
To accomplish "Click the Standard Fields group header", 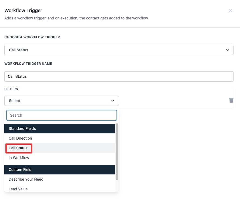I will [22, 129].
